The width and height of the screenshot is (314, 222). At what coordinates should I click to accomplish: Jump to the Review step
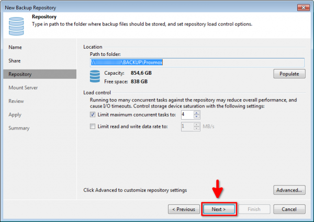[16, 101]
